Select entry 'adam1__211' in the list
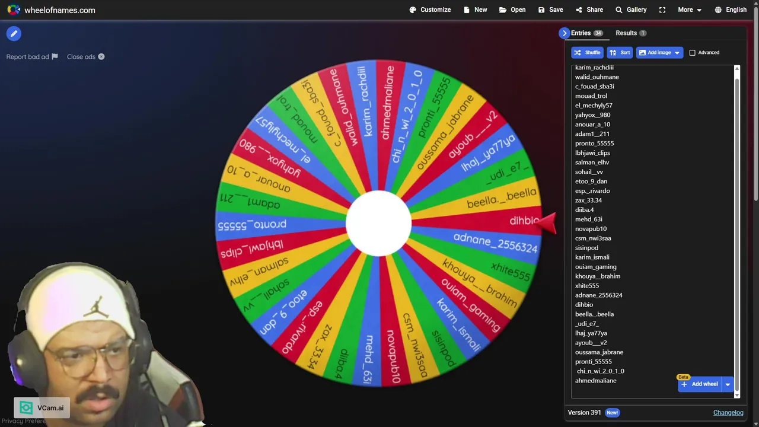Viewport: 759px width, 427px height. [592, 134]
